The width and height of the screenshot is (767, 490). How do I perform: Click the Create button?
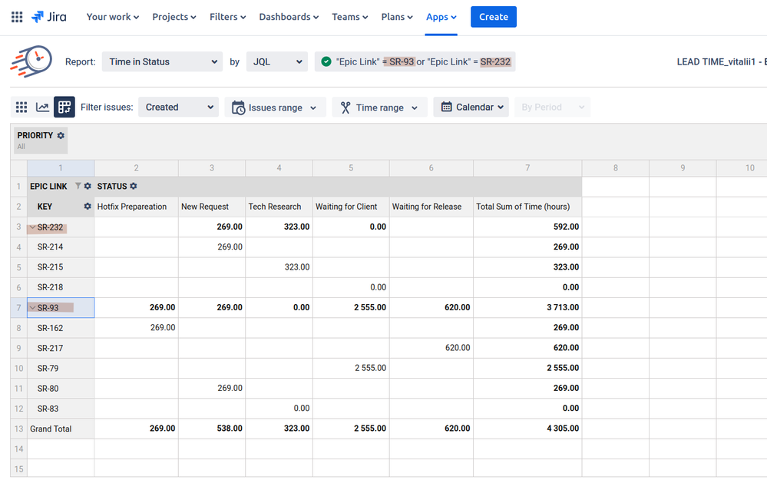click(494, 17)
